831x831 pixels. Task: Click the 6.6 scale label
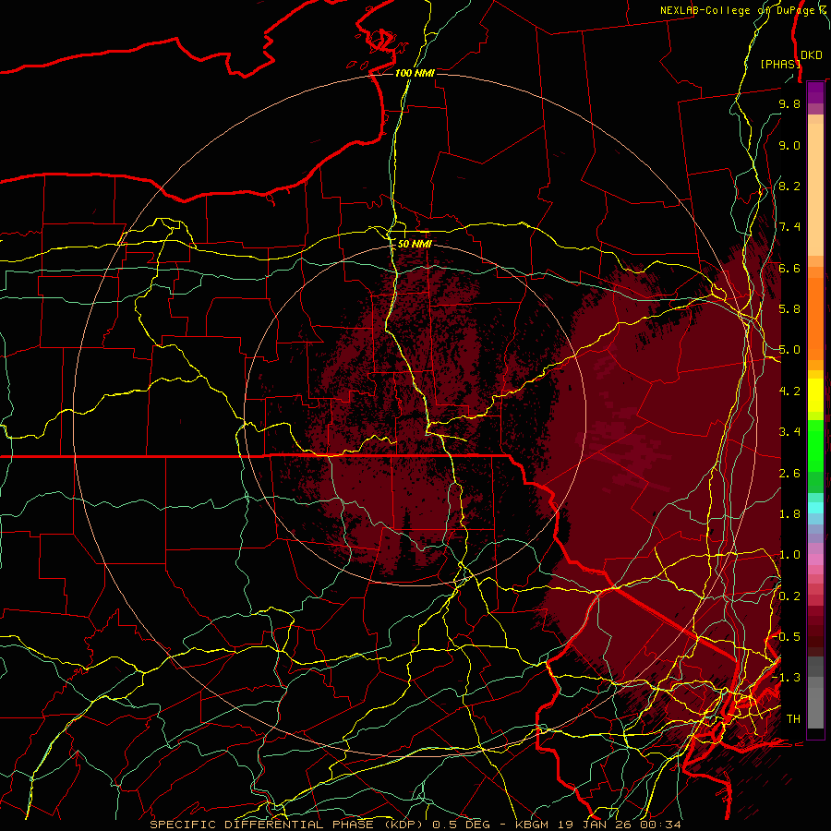(x=789, y=268)
